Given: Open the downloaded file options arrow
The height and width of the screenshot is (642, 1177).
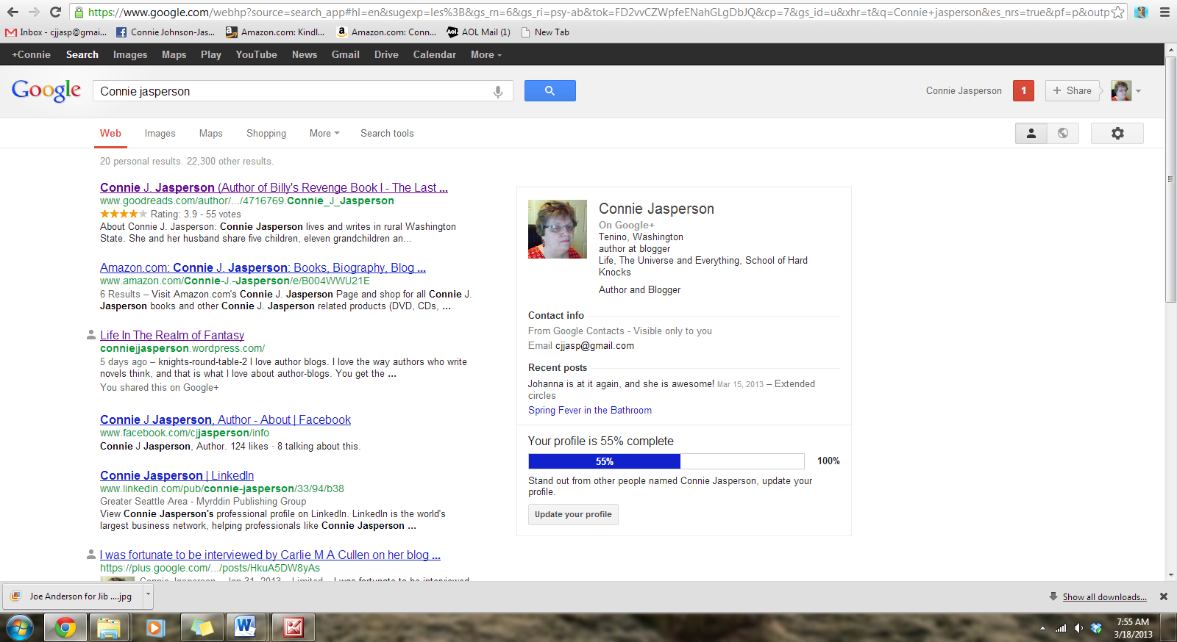Looking at the screenshot, I should click(x=148, y=596).
